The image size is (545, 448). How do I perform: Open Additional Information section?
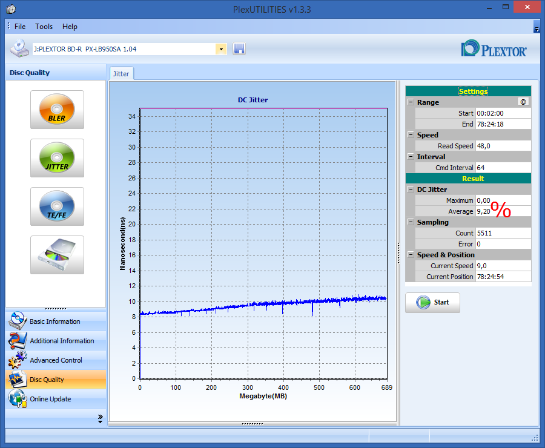[56, 341]
